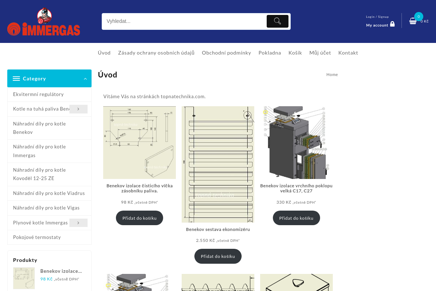
Task: Open the shopping basket icon
Action: pos(413,21)
